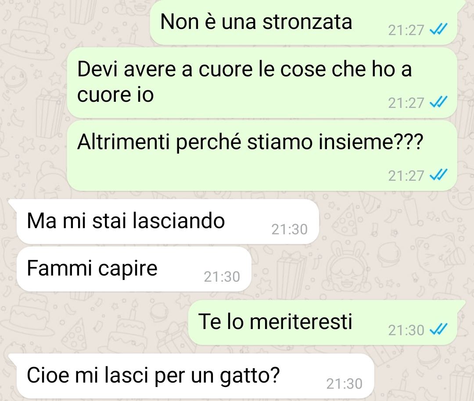This screenshot has height=401, width=474.
Task: Click read receipt ticks on "Altrimenti perché stiamo insieme???"
Action: point(438,175)
